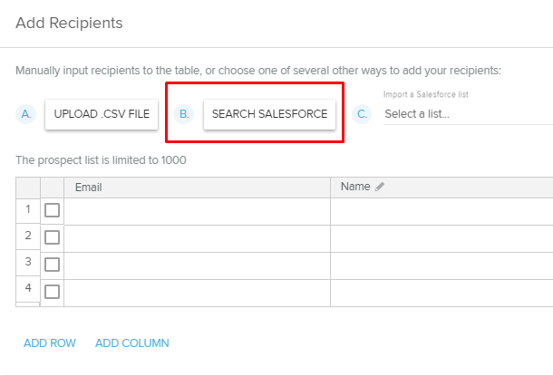The width and height of the screenshot is (553, 376).
Task: Click the SEARCH SALESFORCE button
Action: (270, 114)
